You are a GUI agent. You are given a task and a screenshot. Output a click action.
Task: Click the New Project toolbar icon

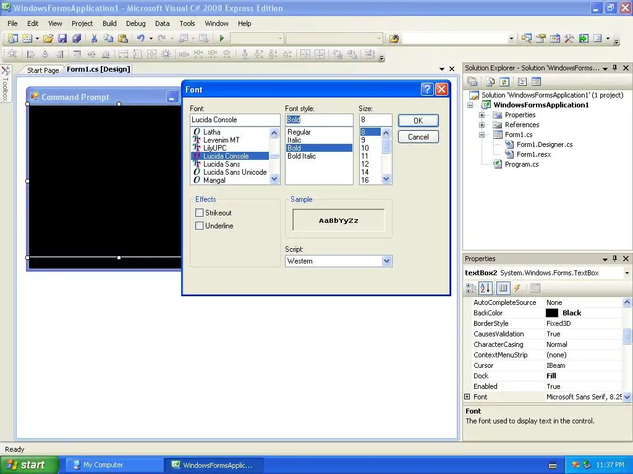13,38
